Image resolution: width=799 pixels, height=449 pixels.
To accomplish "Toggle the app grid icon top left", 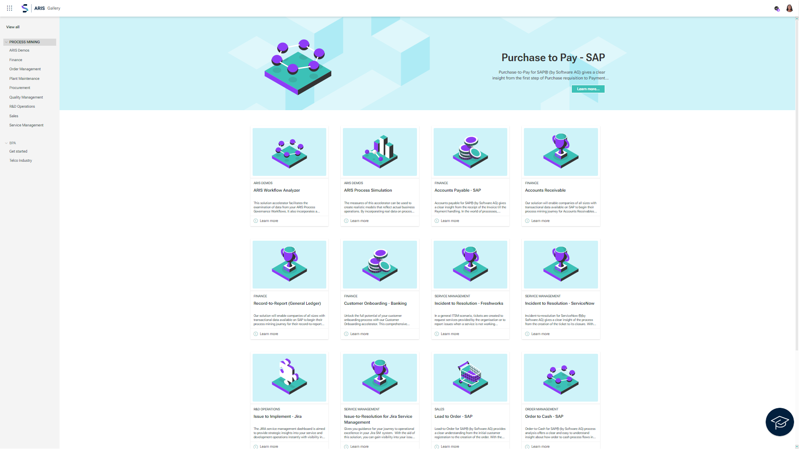I will click(9, 8).
